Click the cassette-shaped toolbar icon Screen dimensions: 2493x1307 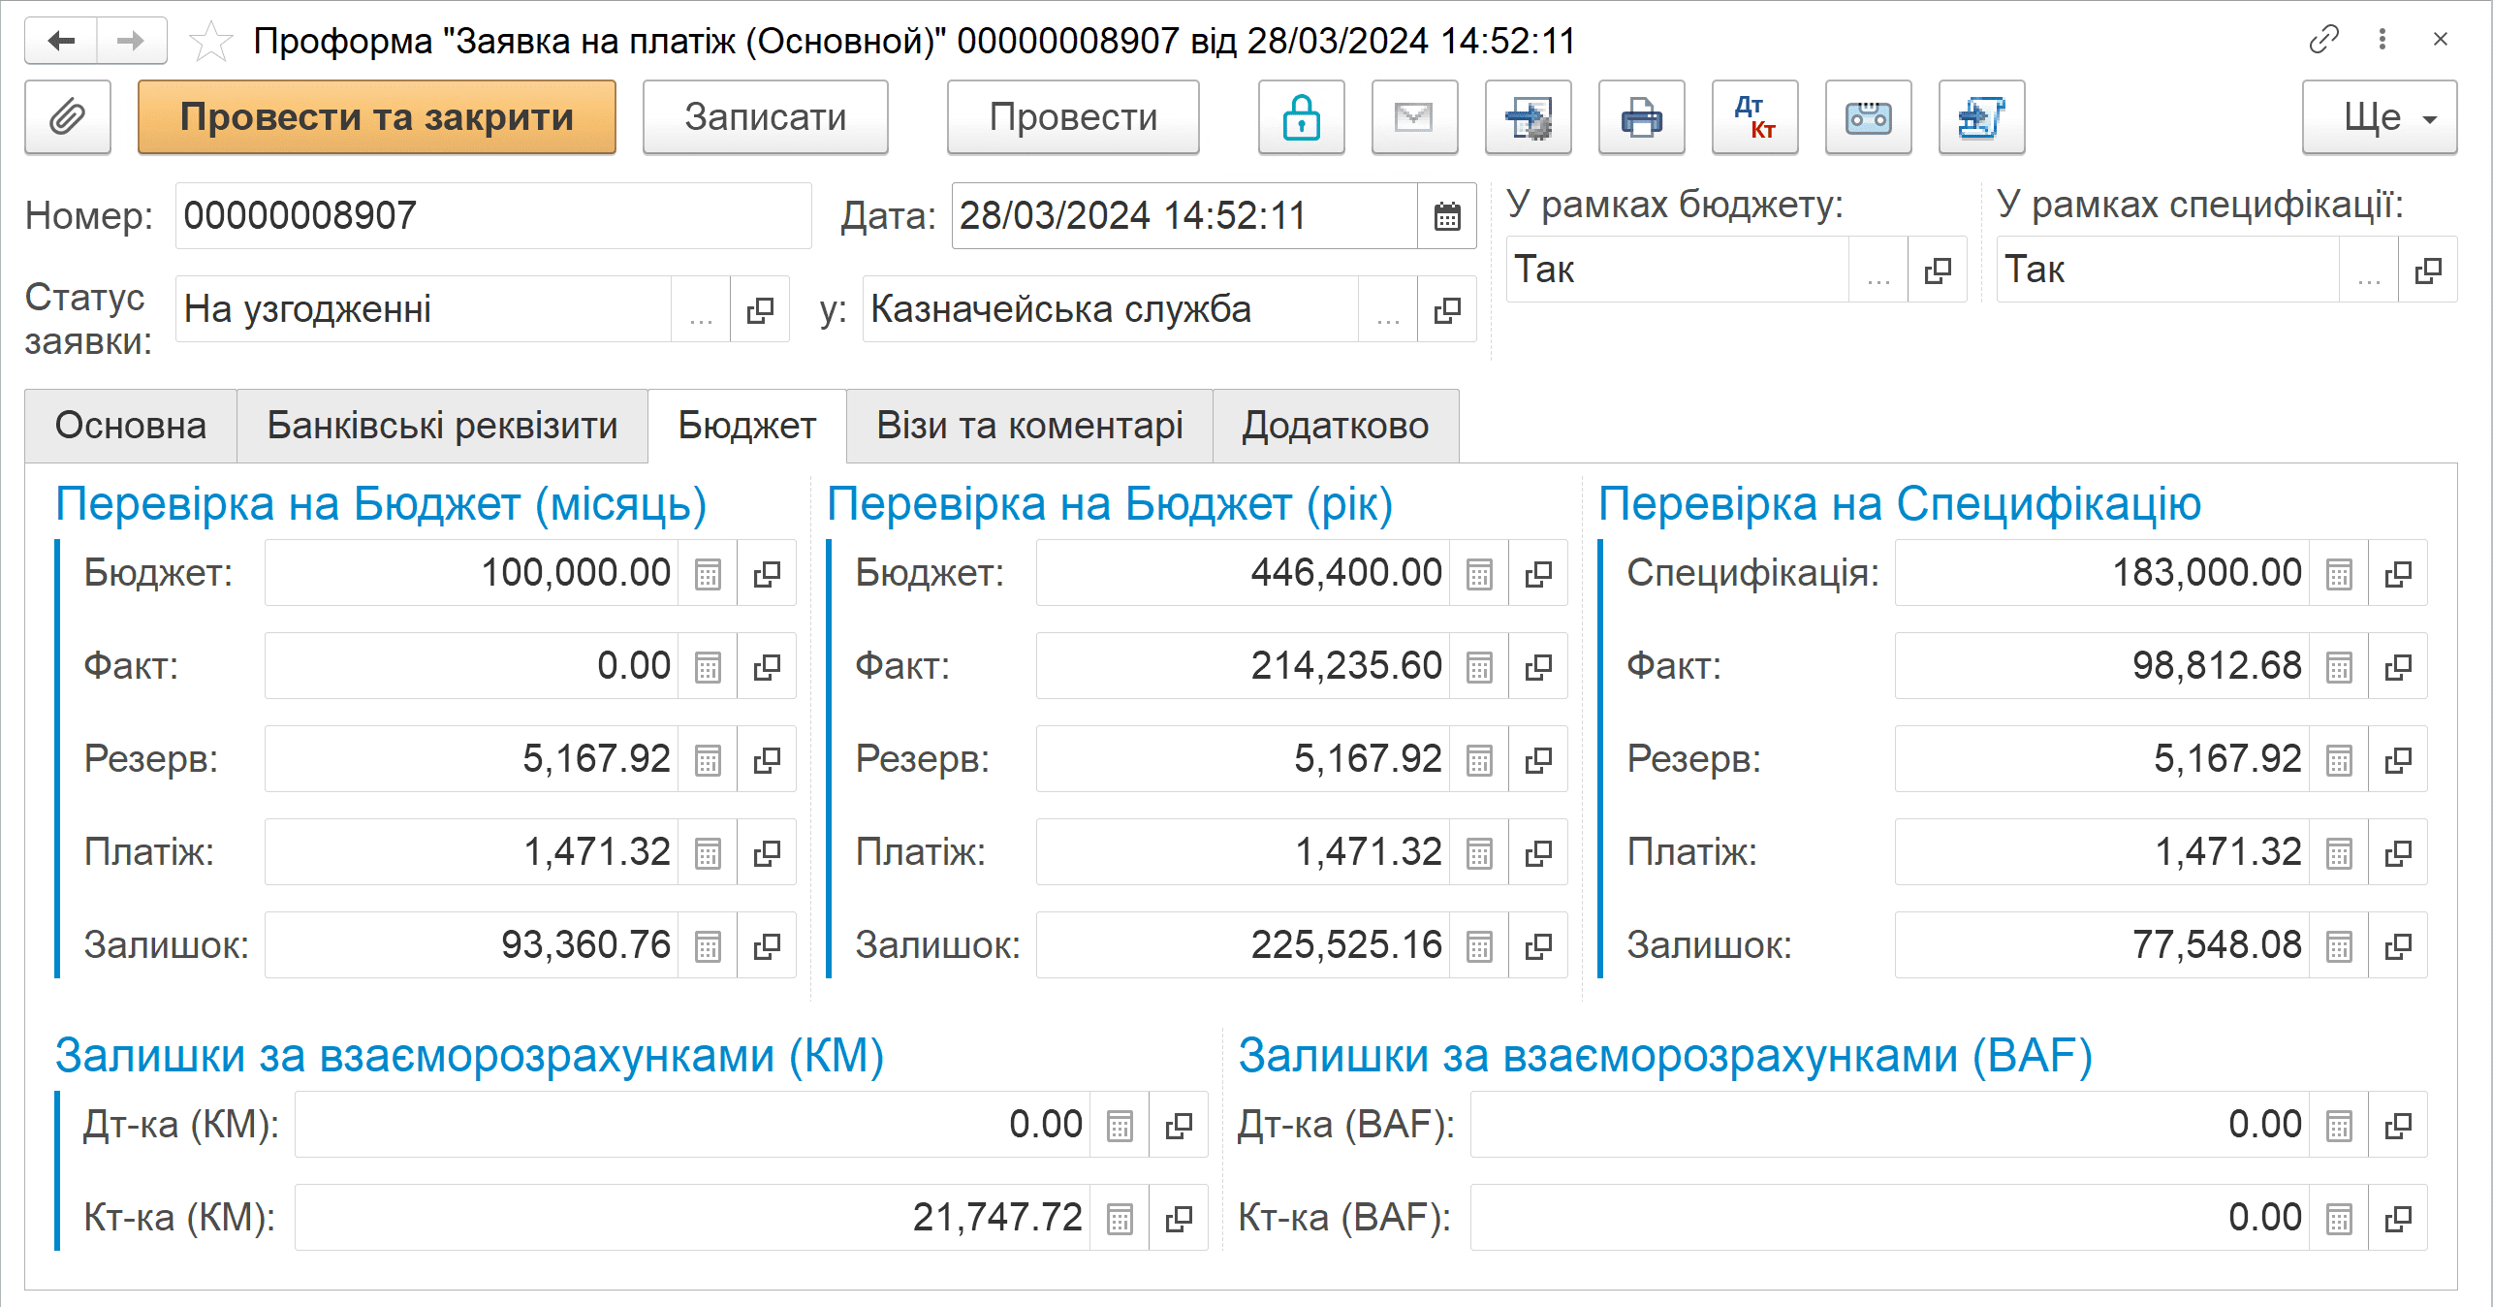pos(1868,117)
